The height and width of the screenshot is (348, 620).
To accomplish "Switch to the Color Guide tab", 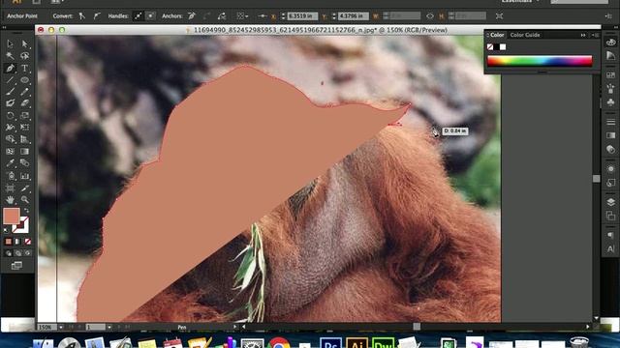I will [525, 35].
